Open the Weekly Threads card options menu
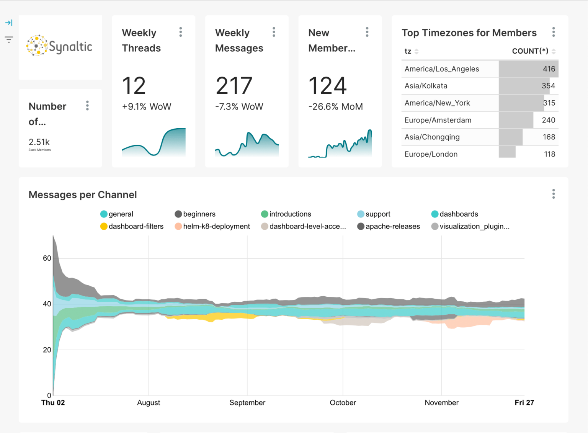This screenshot has width=588, height=433. (180, 32)
